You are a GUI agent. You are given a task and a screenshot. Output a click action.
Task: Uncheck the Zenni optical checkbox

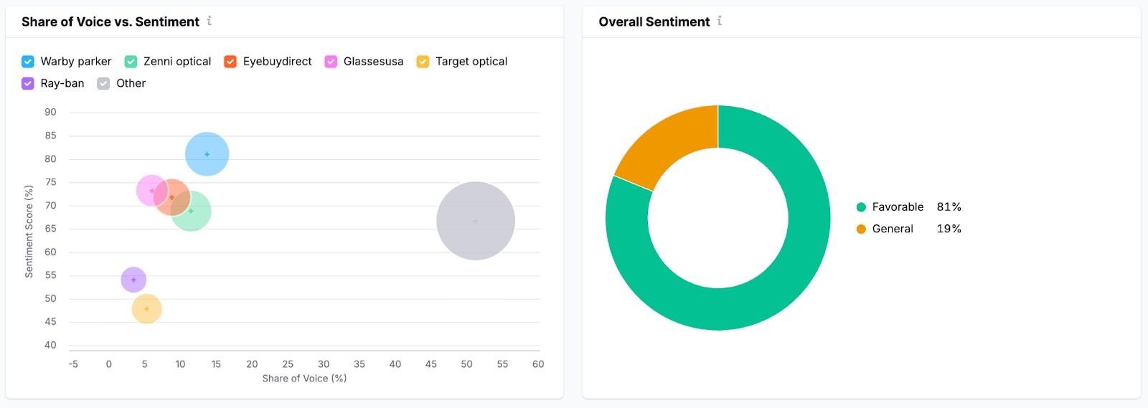pos(131,62)
